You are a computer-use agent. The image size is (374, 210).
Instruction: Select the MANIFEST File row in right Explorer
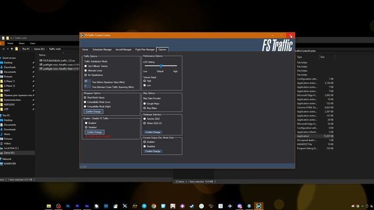[x=315, y=144]
